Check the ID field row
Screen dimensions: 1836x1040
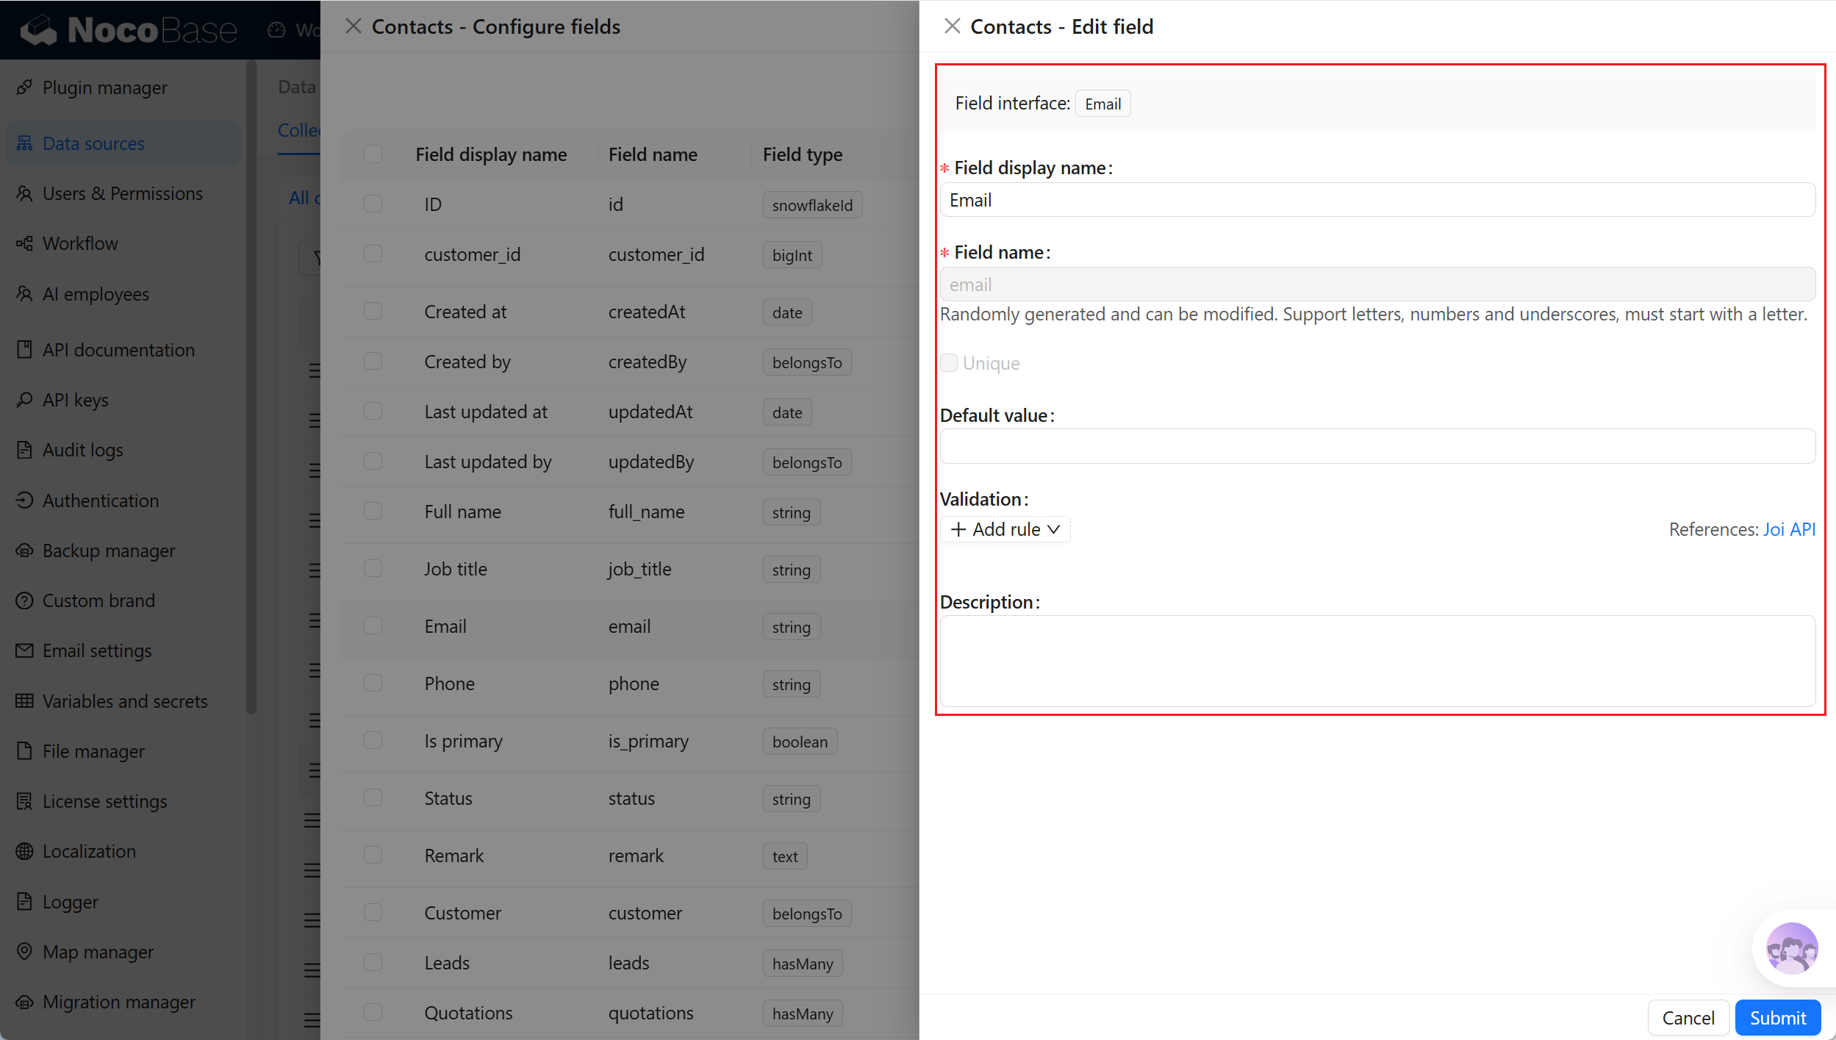coord(373,204)
